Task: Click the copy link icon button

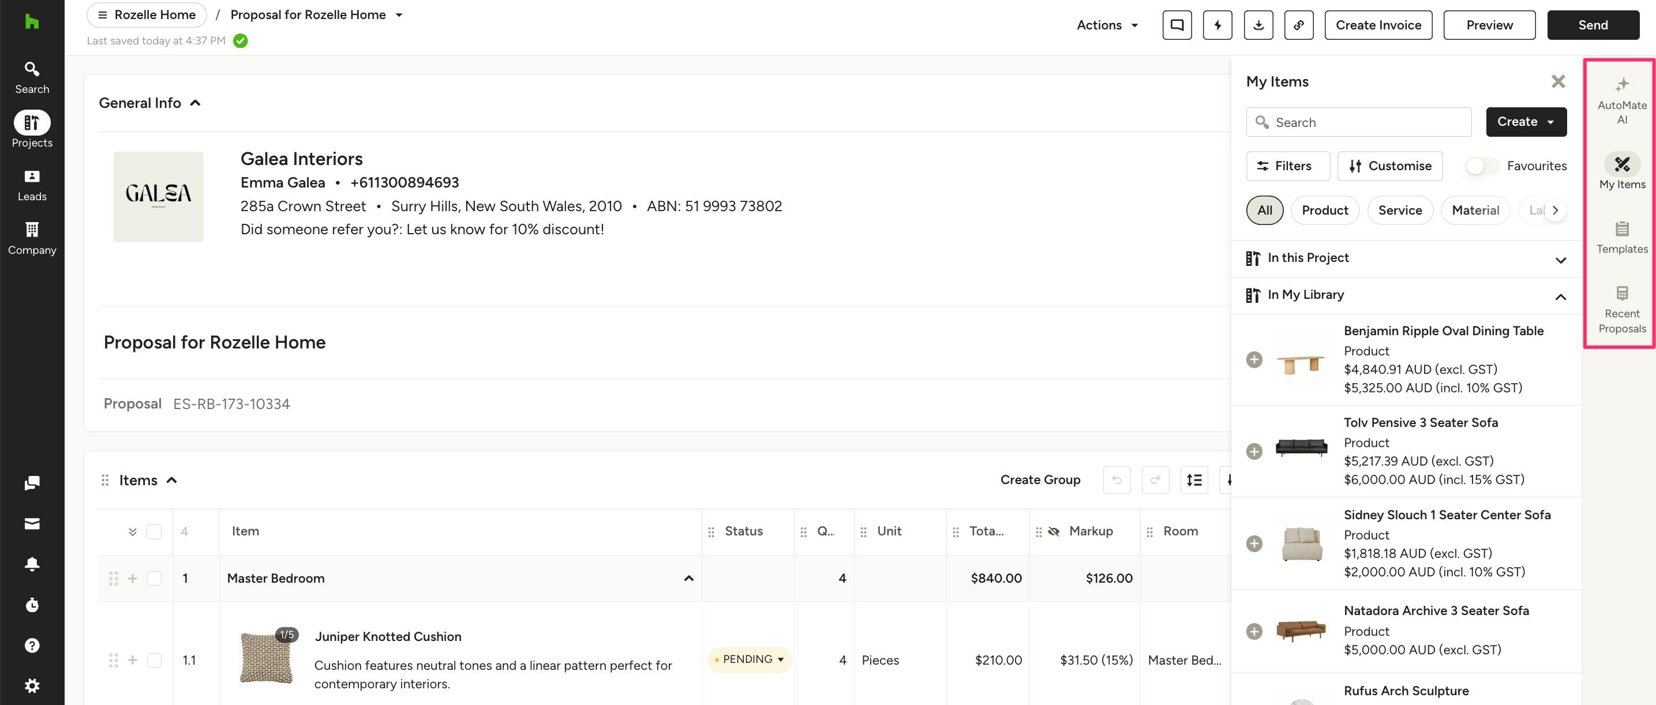Action: (1299, 25)
